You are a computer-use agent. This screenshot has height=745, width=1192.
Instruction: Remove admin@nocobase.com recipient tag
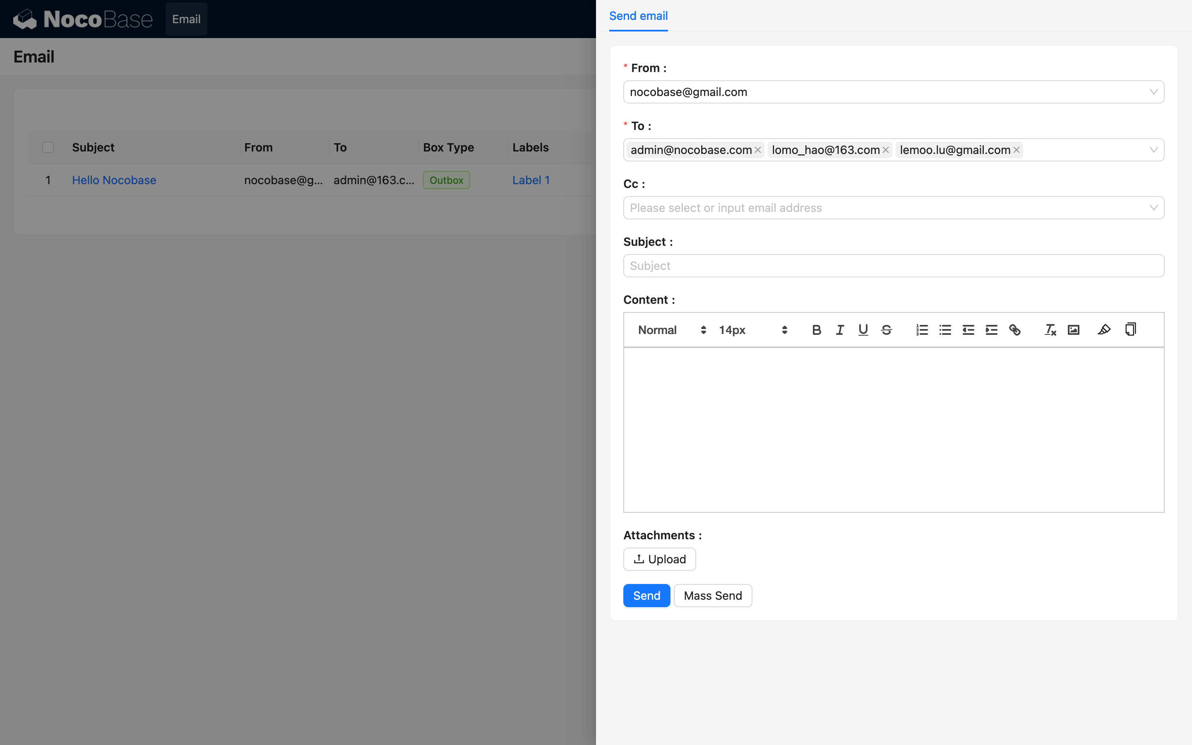758,150
